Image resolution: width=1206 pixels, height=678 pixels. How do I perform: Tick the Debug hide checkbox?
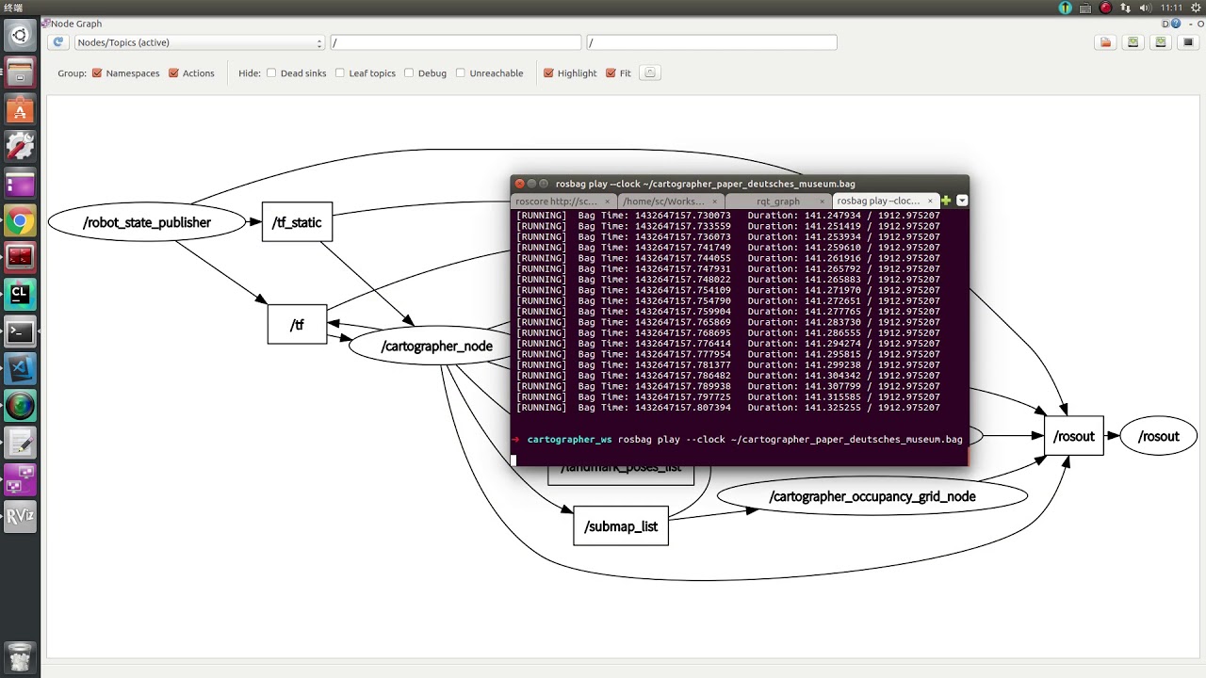coord(409,73)
